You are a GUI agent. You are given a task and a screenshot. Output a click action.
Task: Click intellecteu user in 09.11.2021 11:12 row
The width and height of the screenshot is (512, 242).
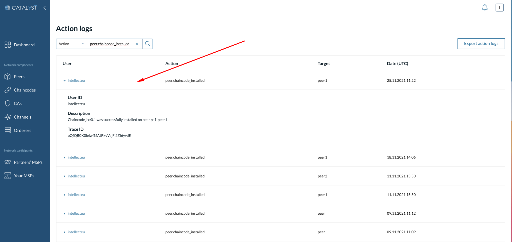(x=76, y=213)
